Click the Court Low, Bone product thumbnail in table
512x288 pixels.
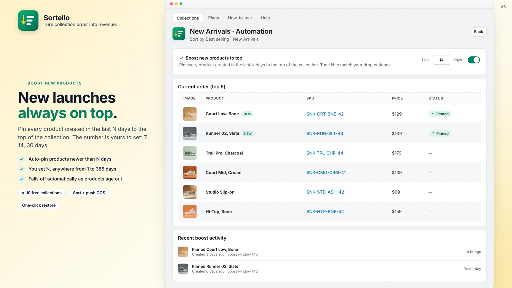pyautogui.click(x=190, y=114)
